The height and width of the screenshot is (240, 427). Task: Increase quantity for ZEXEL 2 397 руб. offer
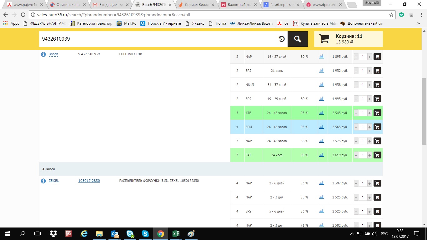(369, 183)
